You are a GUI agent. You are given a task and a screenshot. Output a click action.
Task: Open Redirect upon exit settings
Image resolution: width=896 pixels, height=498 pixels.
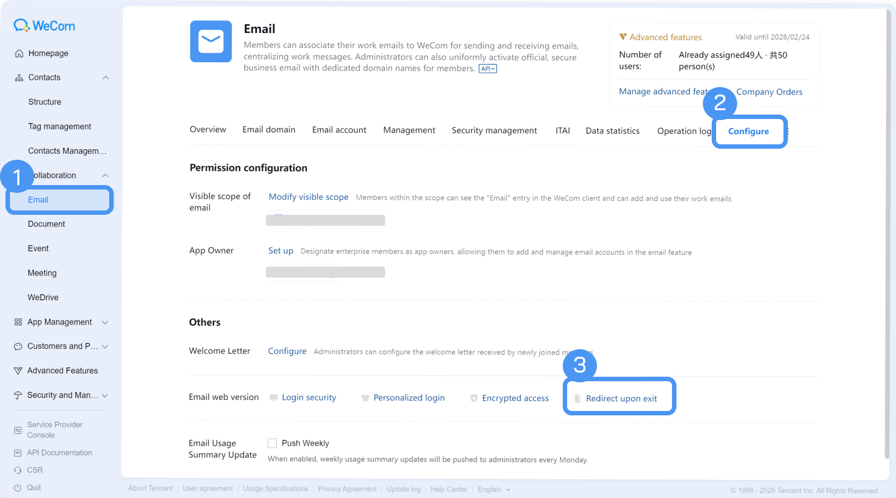tap(621, 398)
